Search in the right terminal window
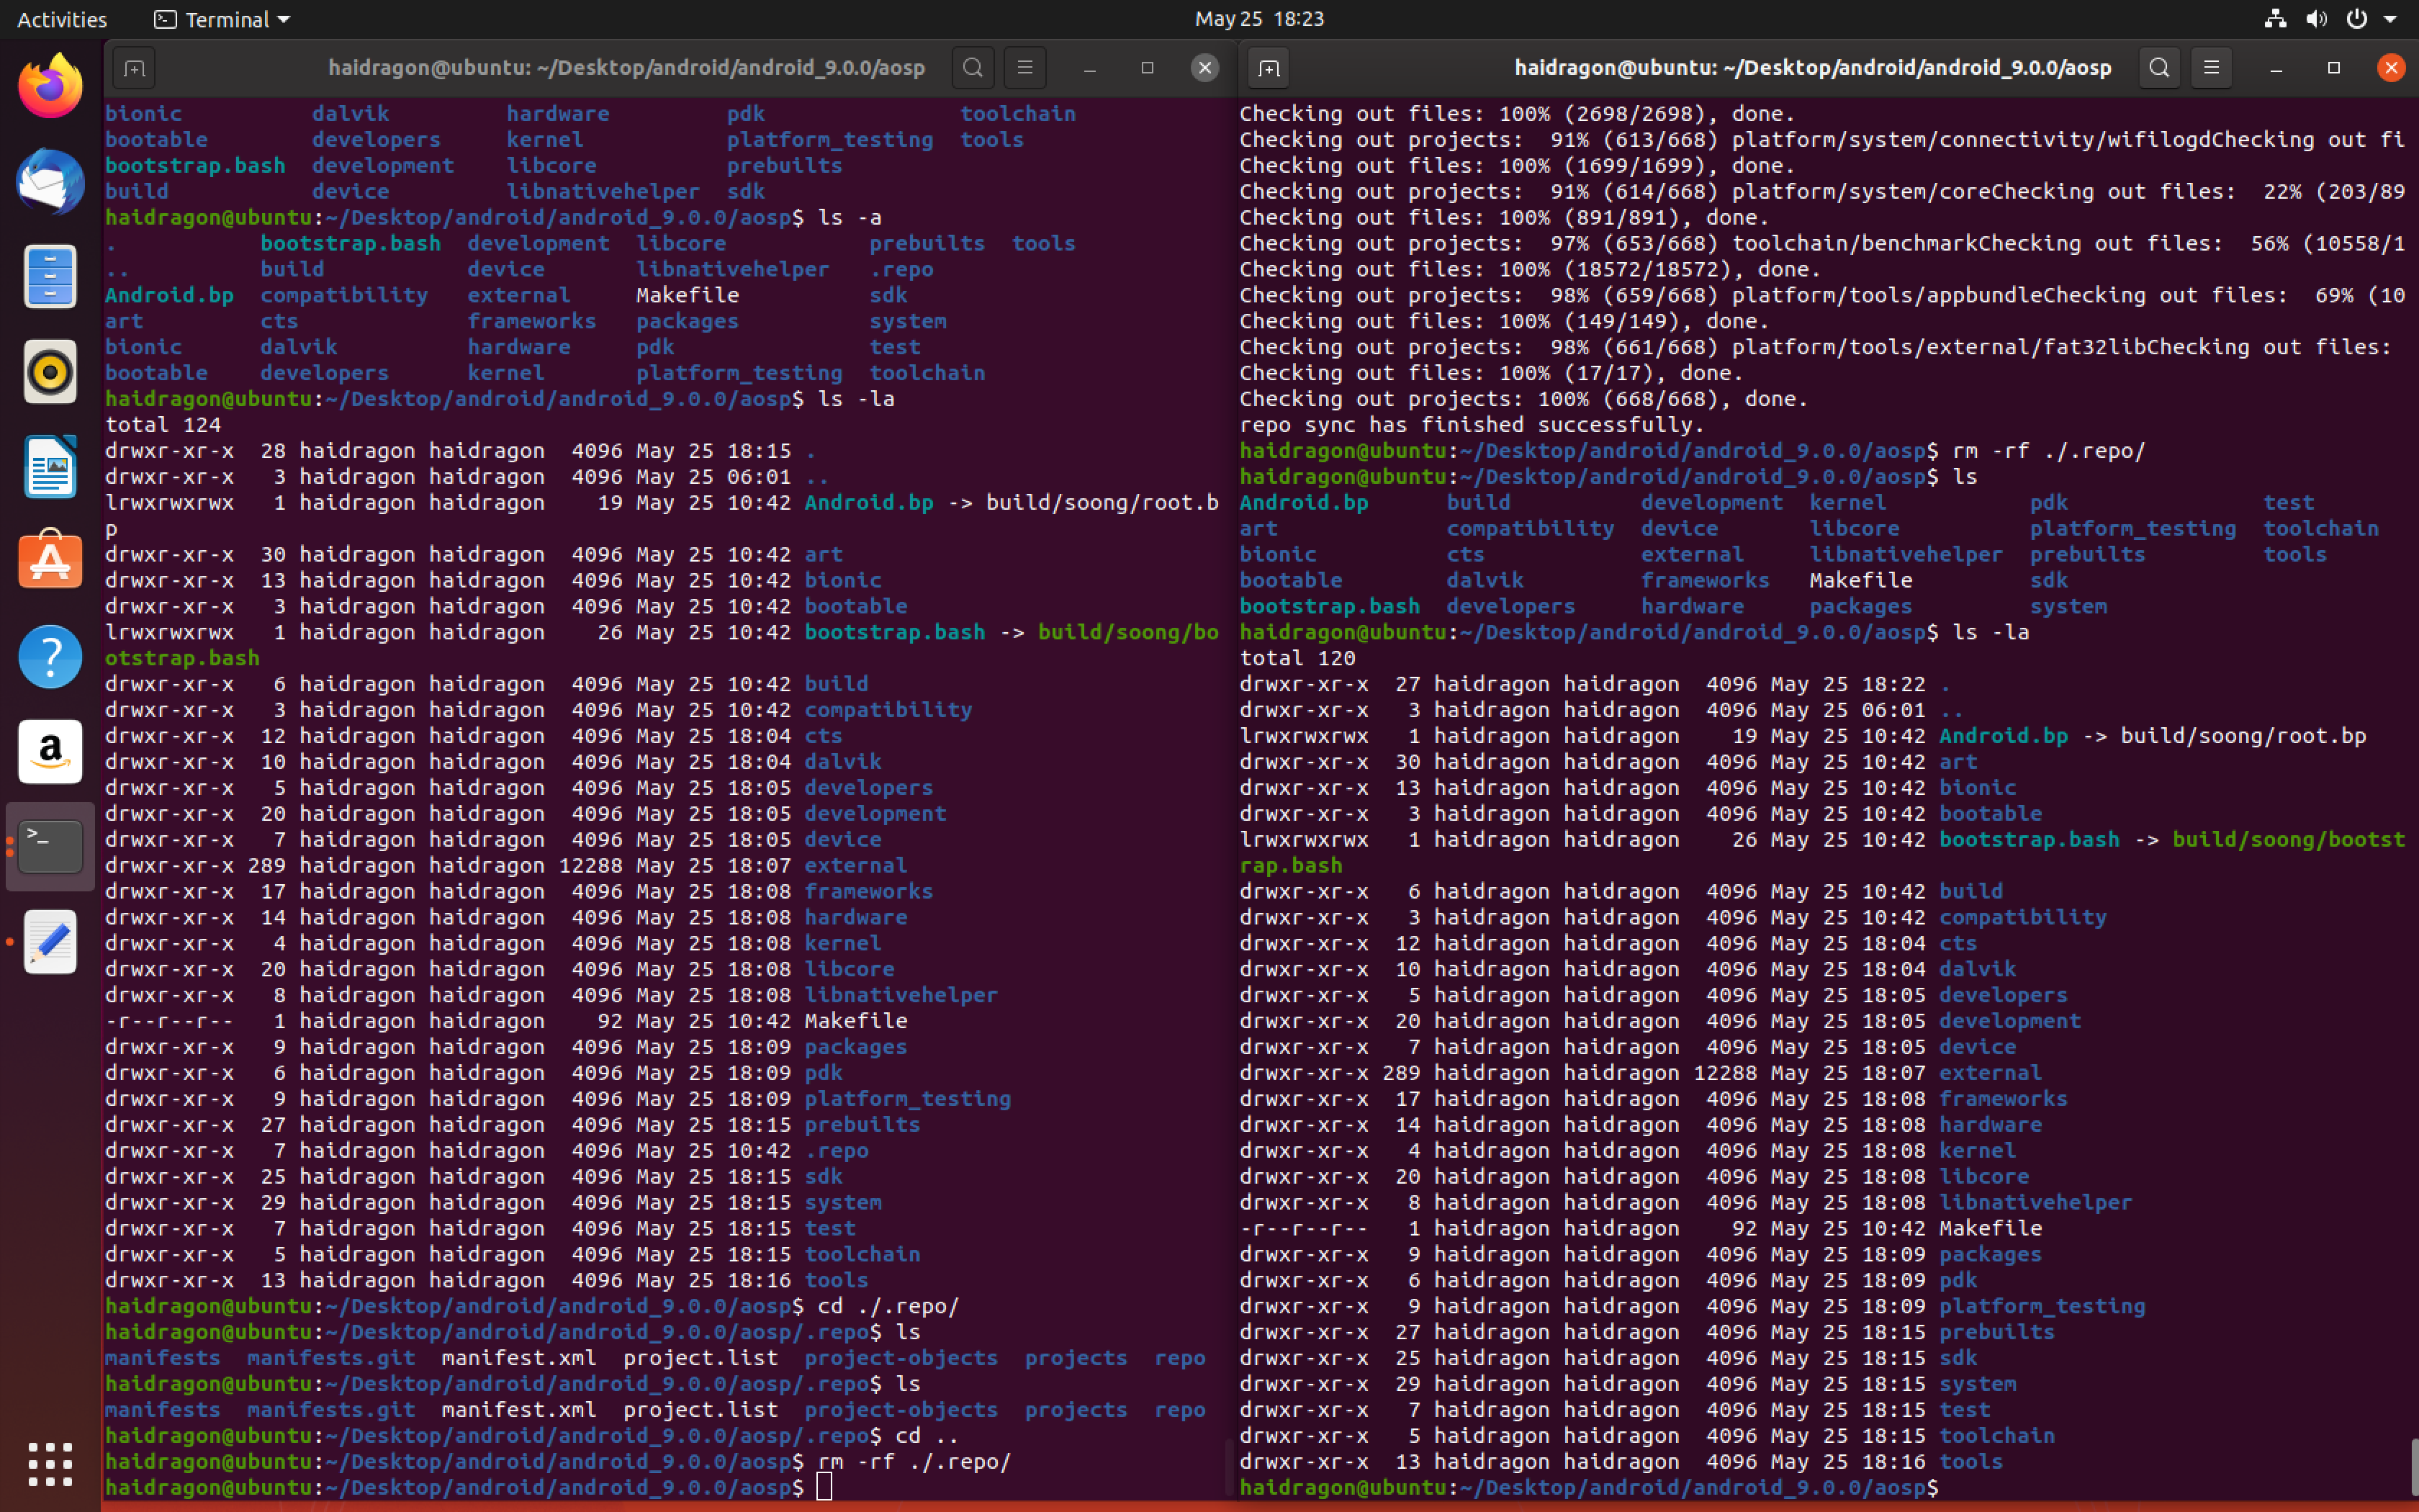This screenshot has width=2419, height=1512. click(x=2159, y=68)
